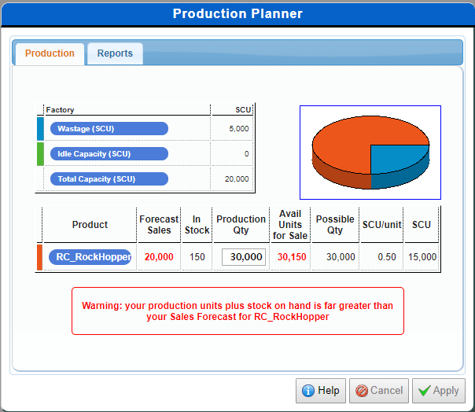The width and height of the screenshot is (475, 412).
Task: Click the Idle Capacity (SCU) label
Action: coord(109,154)
